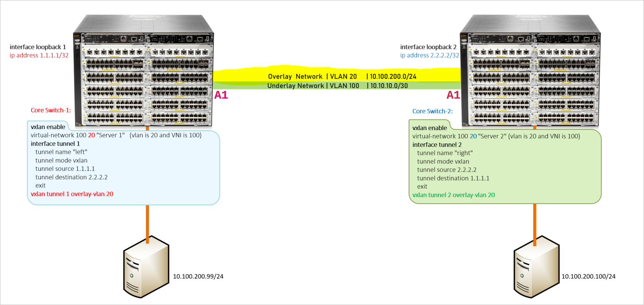The width and height of the screenshot is (644, 305).
Task: Click the 'interface tunnel 1' line
Action: (x=55, y=144)
